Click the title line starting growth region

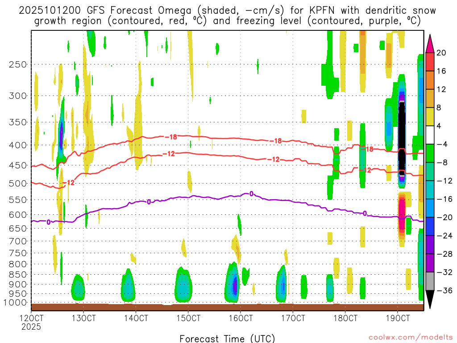(x=227, y=21)
